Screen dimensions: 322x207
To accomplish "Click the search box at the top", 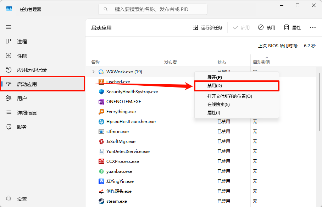I will (x=152, y=9).
